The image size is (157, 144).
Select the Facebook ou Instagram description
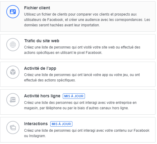(87, 133)
